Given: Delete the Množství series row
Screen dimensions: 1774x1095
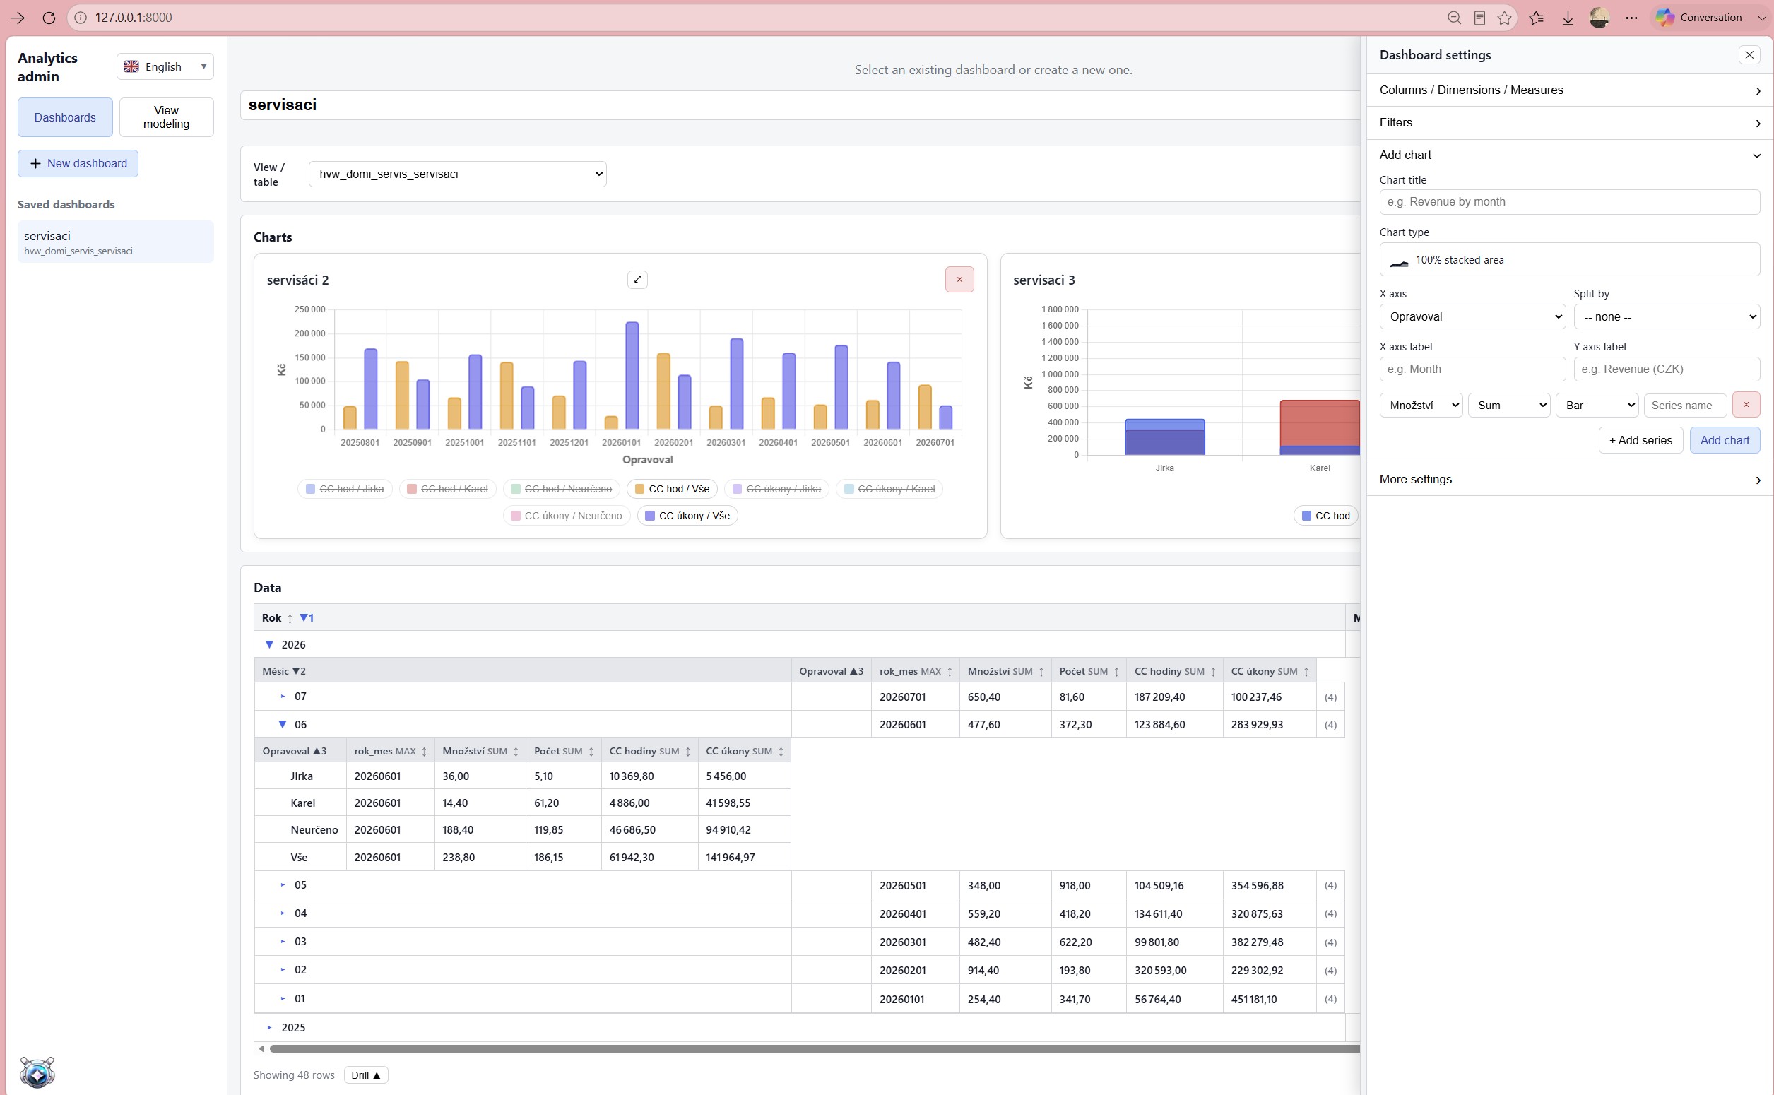Looking at the screenshot, I should tap(1746, 405).
